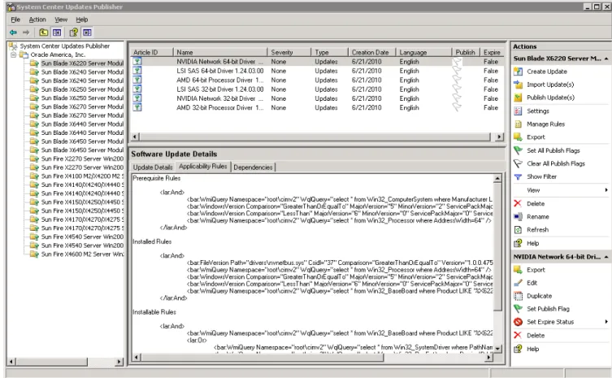612x378 pixels.
Task: Open the View menu in menu bar
Action: click(61, 20)
